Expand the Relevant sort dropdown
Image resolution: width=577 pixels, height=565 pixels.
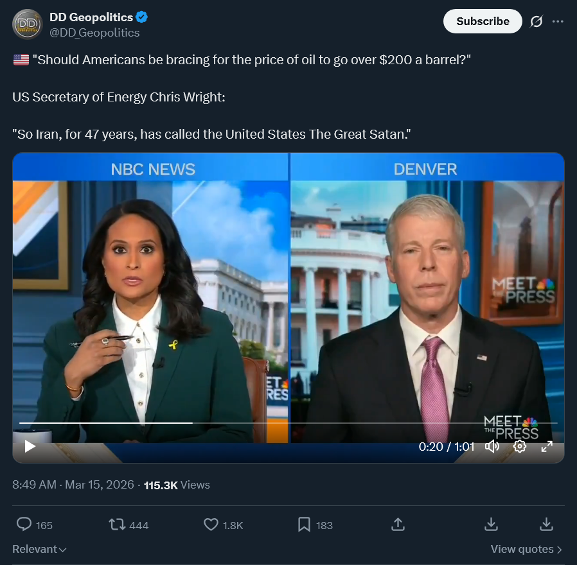39,549
